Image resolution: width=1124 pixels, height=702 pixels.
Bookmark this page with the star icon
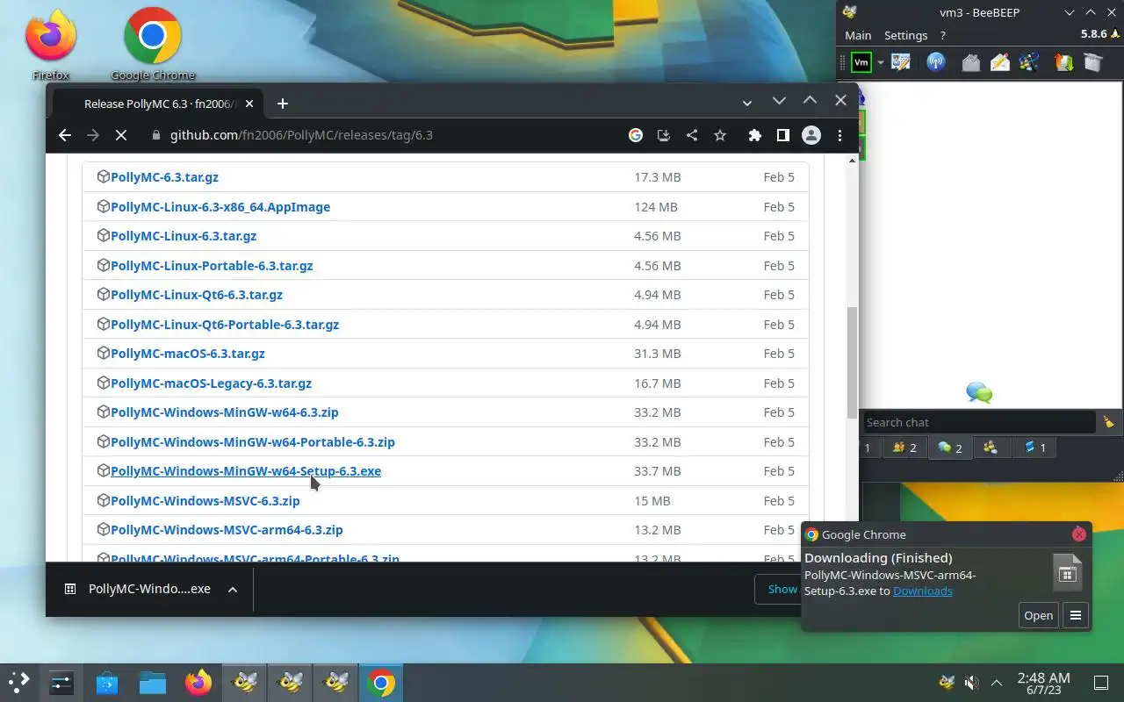[x=720, y=135]
